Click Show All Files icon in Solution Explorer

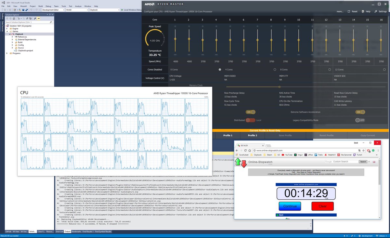click(31, 19)
